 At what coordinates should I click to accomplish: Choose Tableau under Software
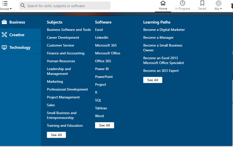point(101,108)
